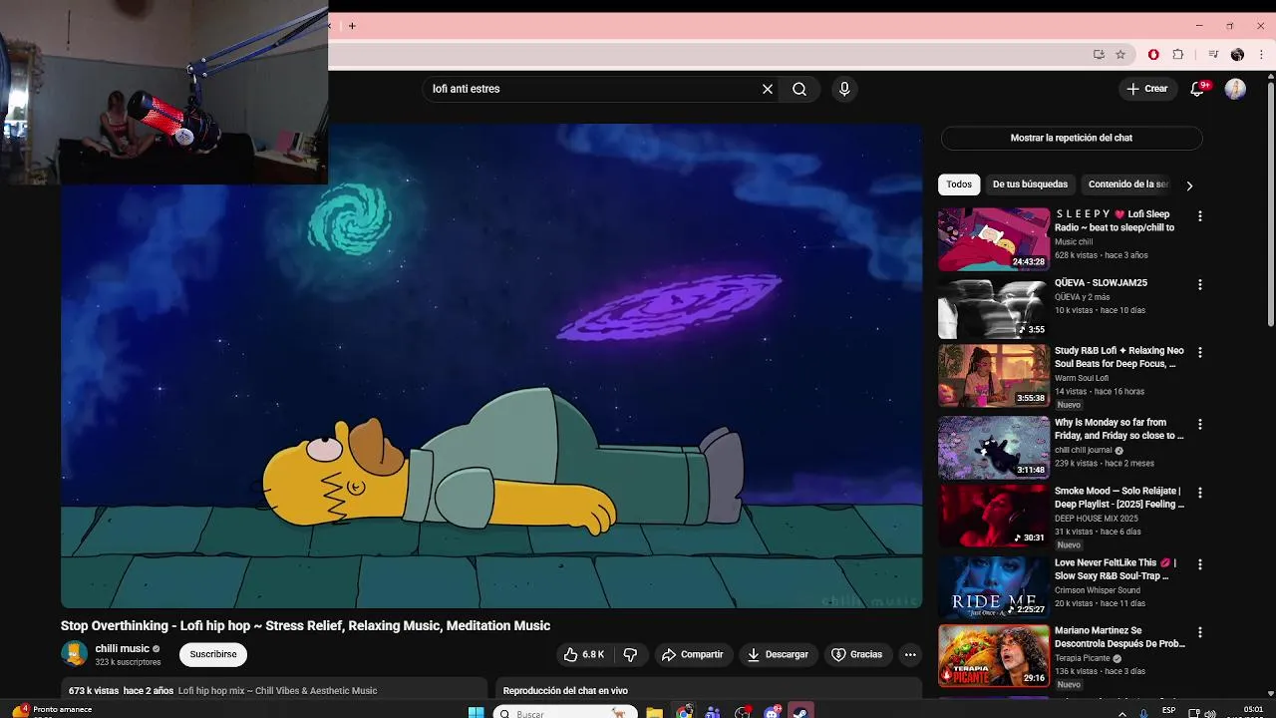This screenshot has width=1276, height=718.
Task: Open RIDE ME Love Never Felt thumbnail
Action: click(x=994, y=587)
